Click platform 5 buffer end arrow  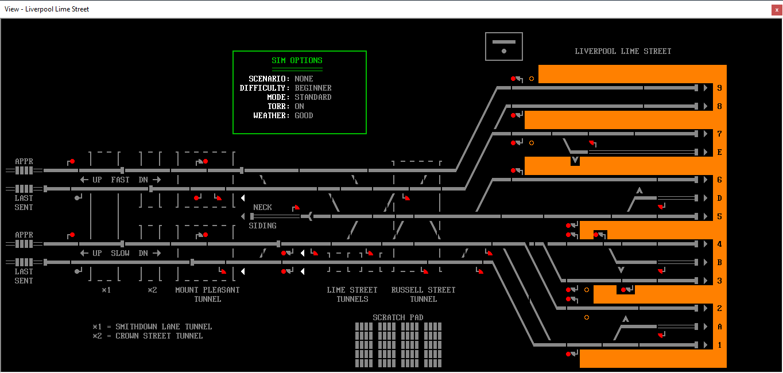[x=706, y=216]
